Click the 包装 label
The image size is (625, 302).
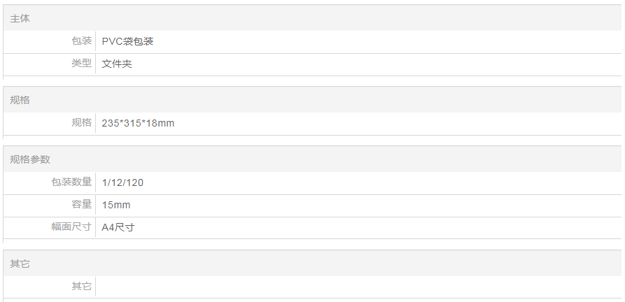81,41
